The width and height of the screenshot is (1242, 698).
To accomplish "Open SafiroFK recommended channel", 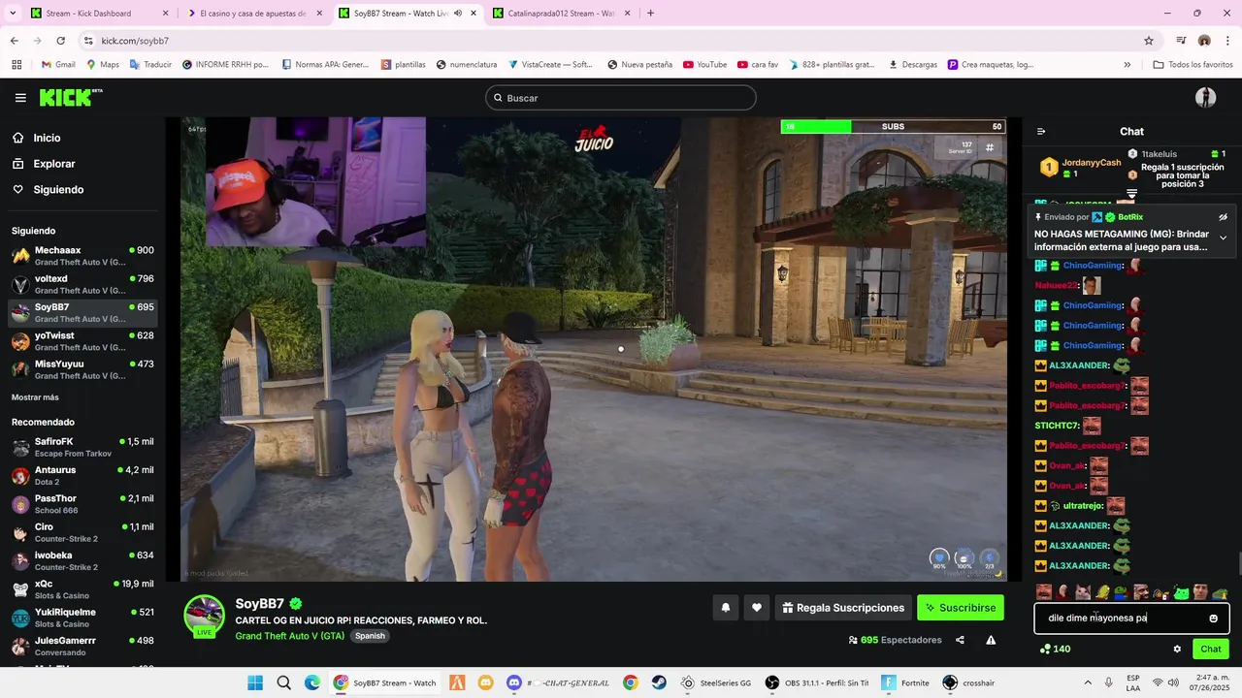I will click(x=82, y=447).
